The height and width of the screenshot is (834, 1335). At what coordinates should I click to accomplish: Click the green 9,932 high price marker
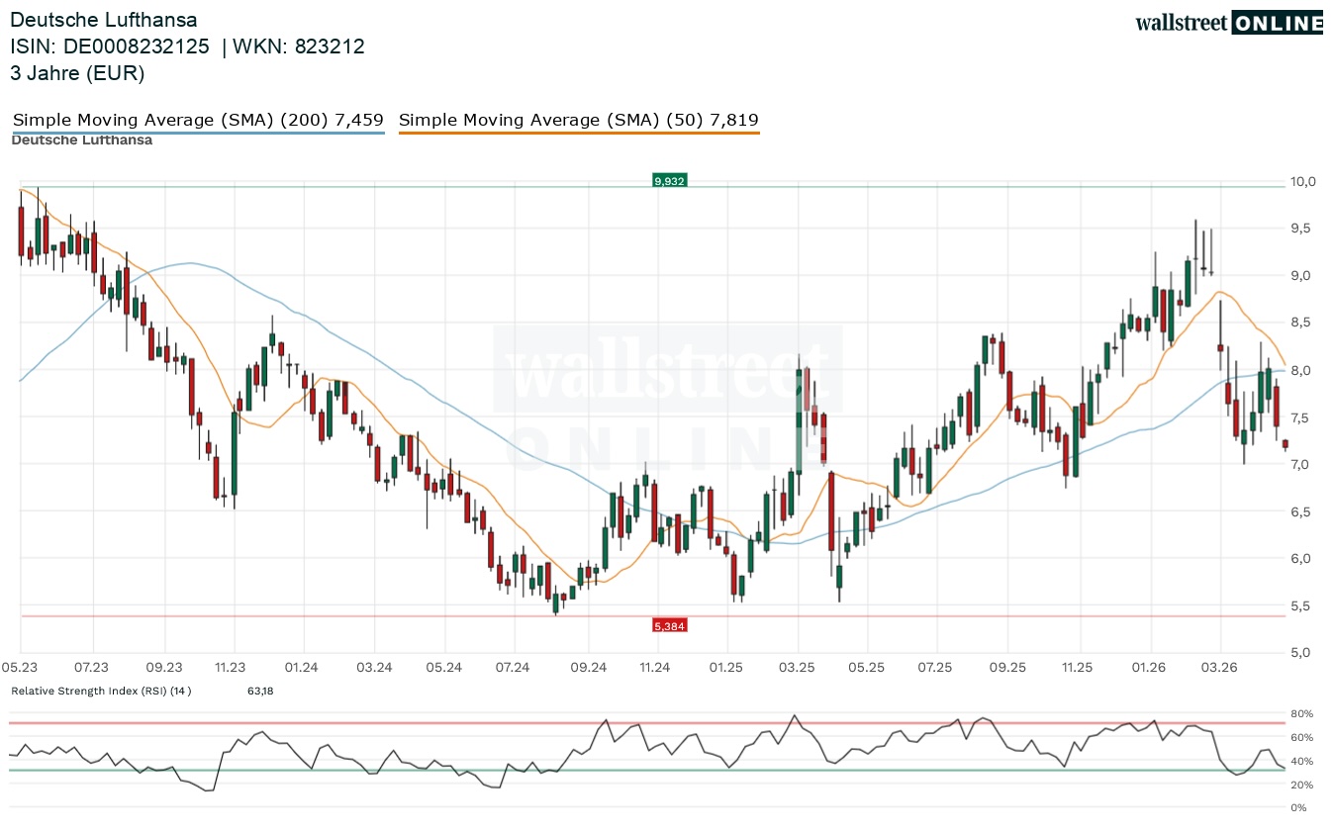click(669, 180)
